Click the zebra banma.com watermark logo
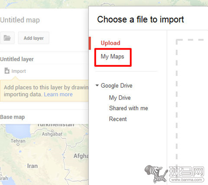Image resolution: width=208 pixels, height=185 pixels. tap(174, 174)
